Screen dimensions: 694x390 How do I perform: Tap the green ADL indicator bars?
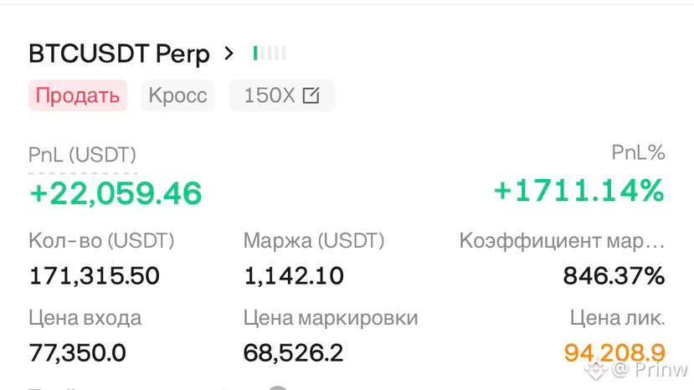click(x=270, y=53)
